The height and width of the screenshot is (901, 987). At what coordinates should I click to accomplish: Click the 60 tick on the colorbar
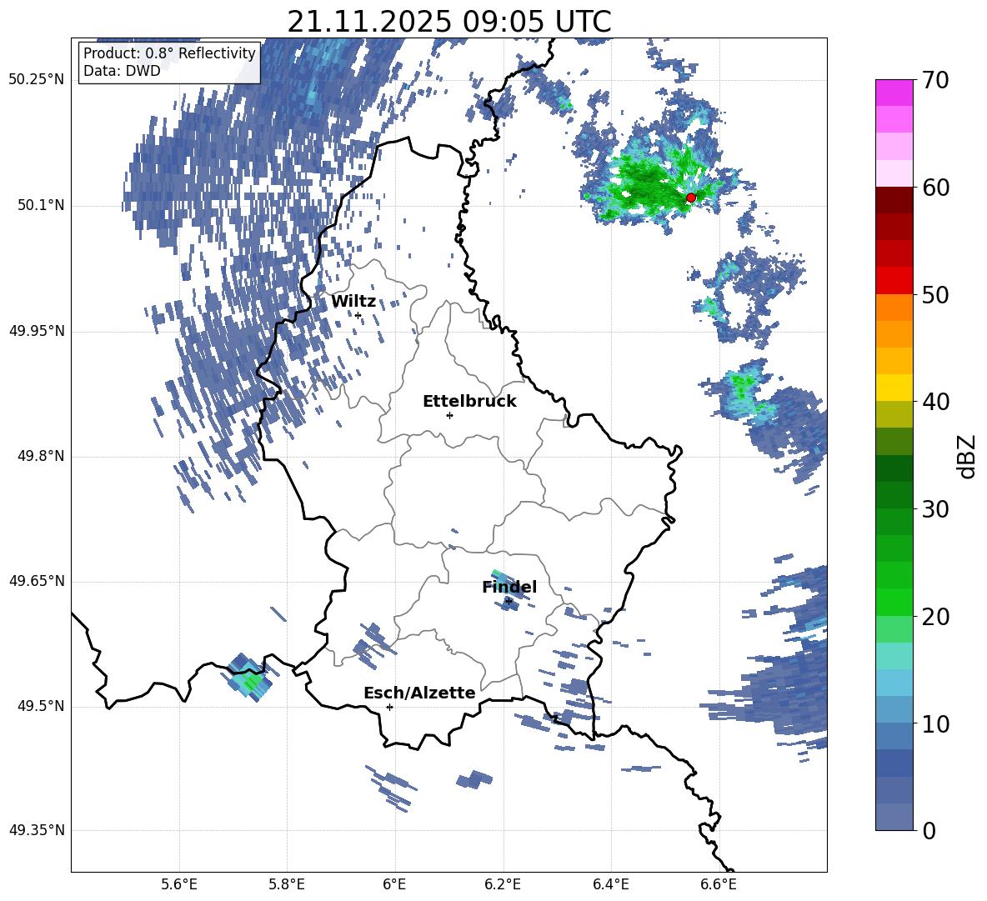[935, 188]
